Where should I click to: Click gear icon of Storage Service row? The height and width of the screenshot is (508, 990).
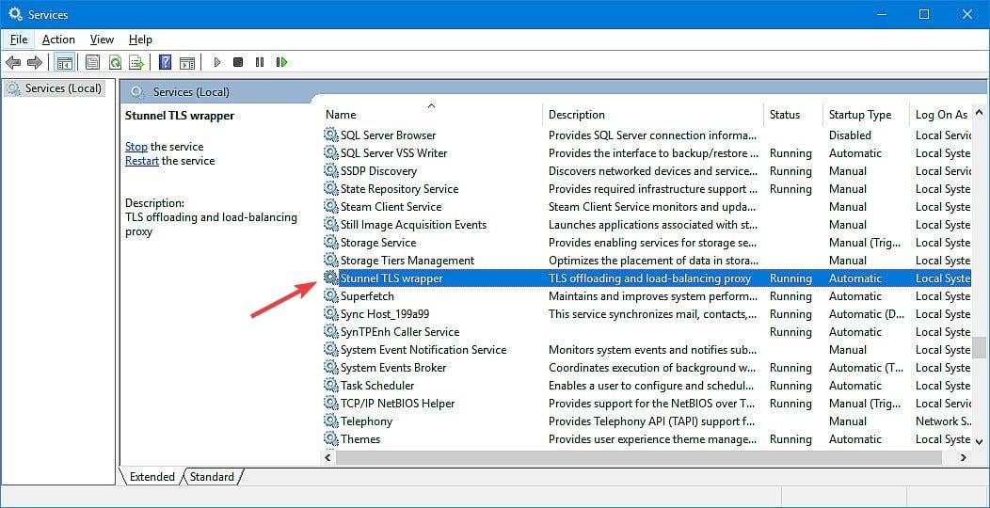pyautogui.click(x=331, y=243)
